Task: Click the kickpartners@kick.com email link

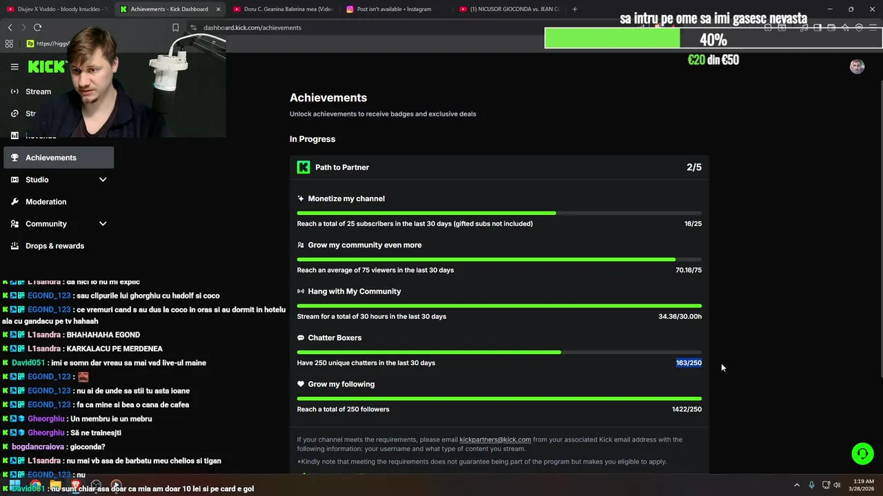Action: [495, 440]
